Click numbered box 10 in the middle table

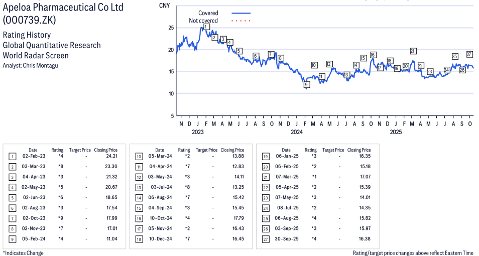[x=139, y=157]
